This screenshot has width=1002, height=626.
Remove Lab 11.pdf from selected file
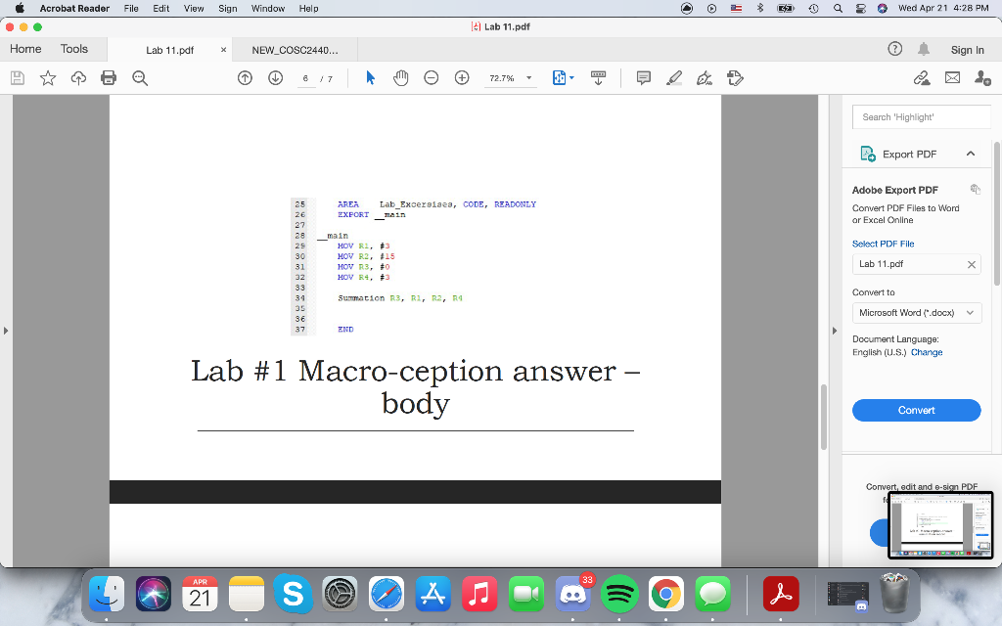pos(972,264)
